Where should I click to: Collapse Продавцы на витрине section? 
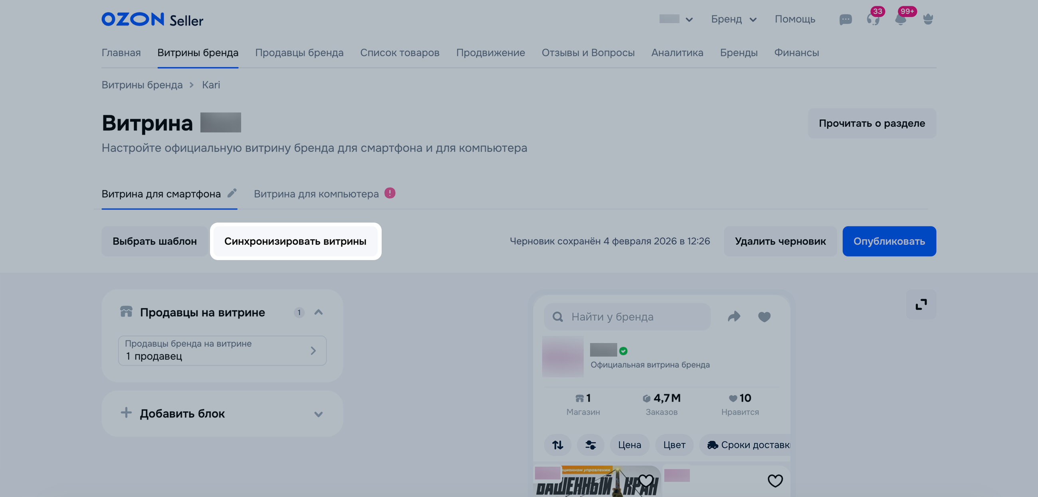pos(318,312)
